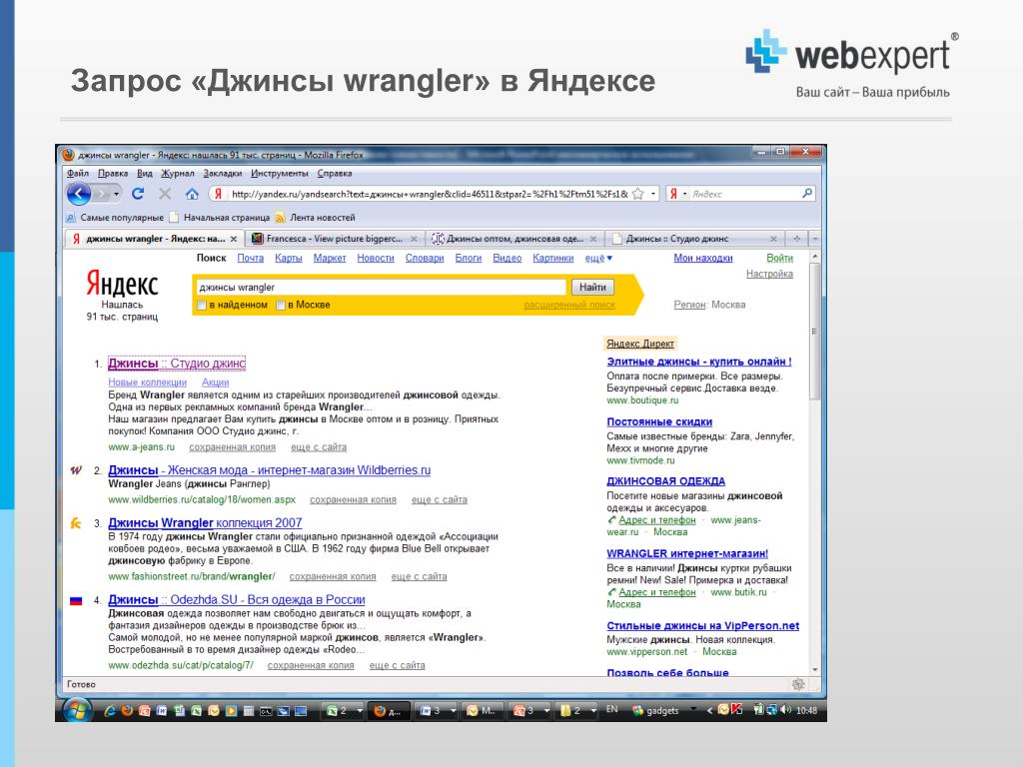Open the address bar history dropdown
Image resolution: width=1023 pixels, height=767 pixels.
(x=653, y=194)
